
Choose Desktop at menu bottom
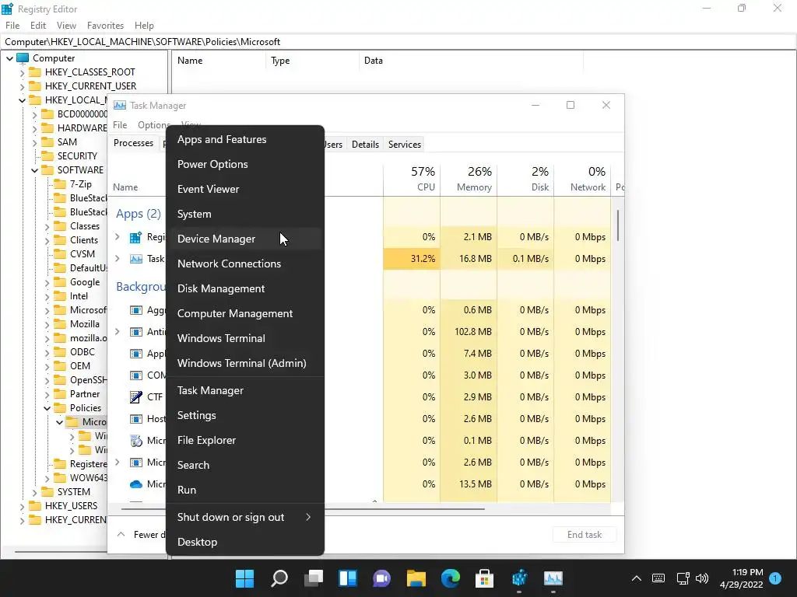pos(245,542)
